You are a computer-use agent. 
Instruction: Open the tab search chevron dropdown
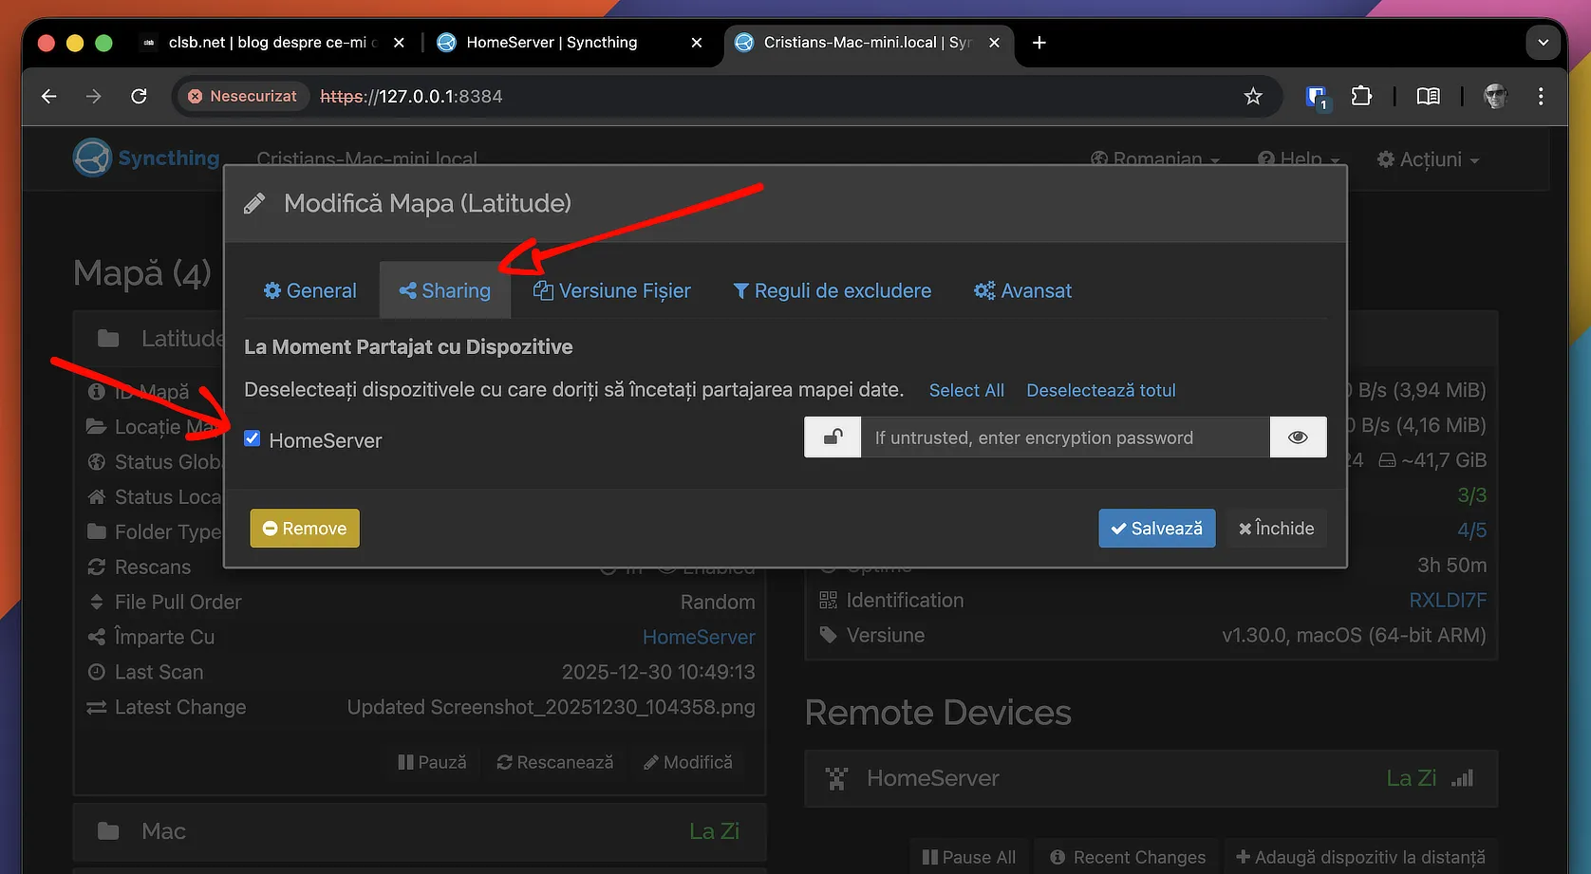(x=1543, y=43)
